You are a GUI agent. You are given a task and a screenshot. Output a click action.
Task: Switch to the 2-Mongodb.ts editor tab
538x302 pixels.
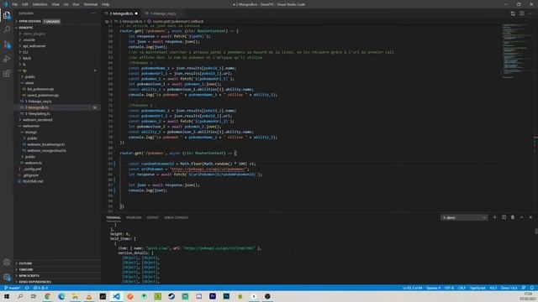[121, 13]
